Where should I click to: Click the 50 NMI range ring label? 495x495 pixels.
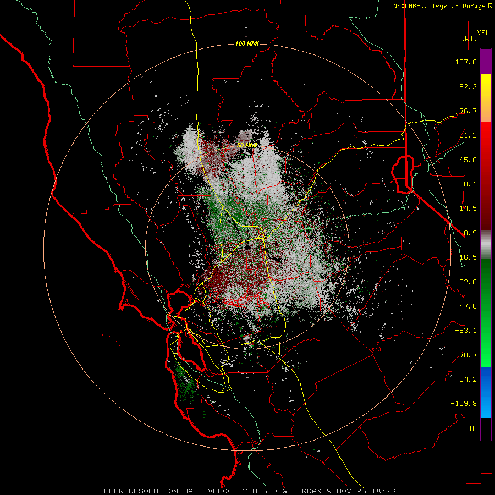247,146
